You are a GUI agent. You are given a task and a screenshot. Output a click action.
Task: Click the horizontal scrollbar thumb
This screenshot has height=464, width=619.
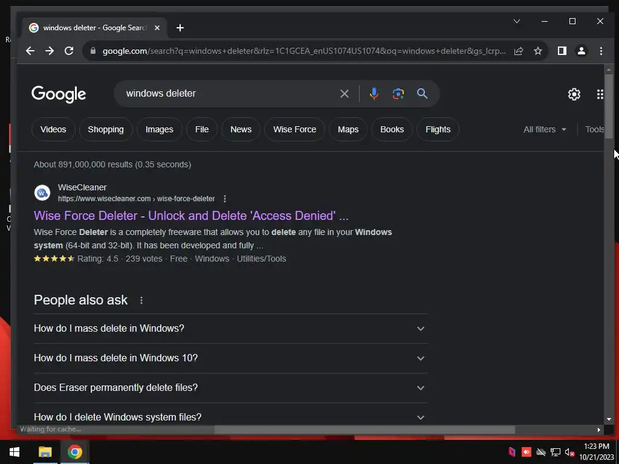(365, 430)
